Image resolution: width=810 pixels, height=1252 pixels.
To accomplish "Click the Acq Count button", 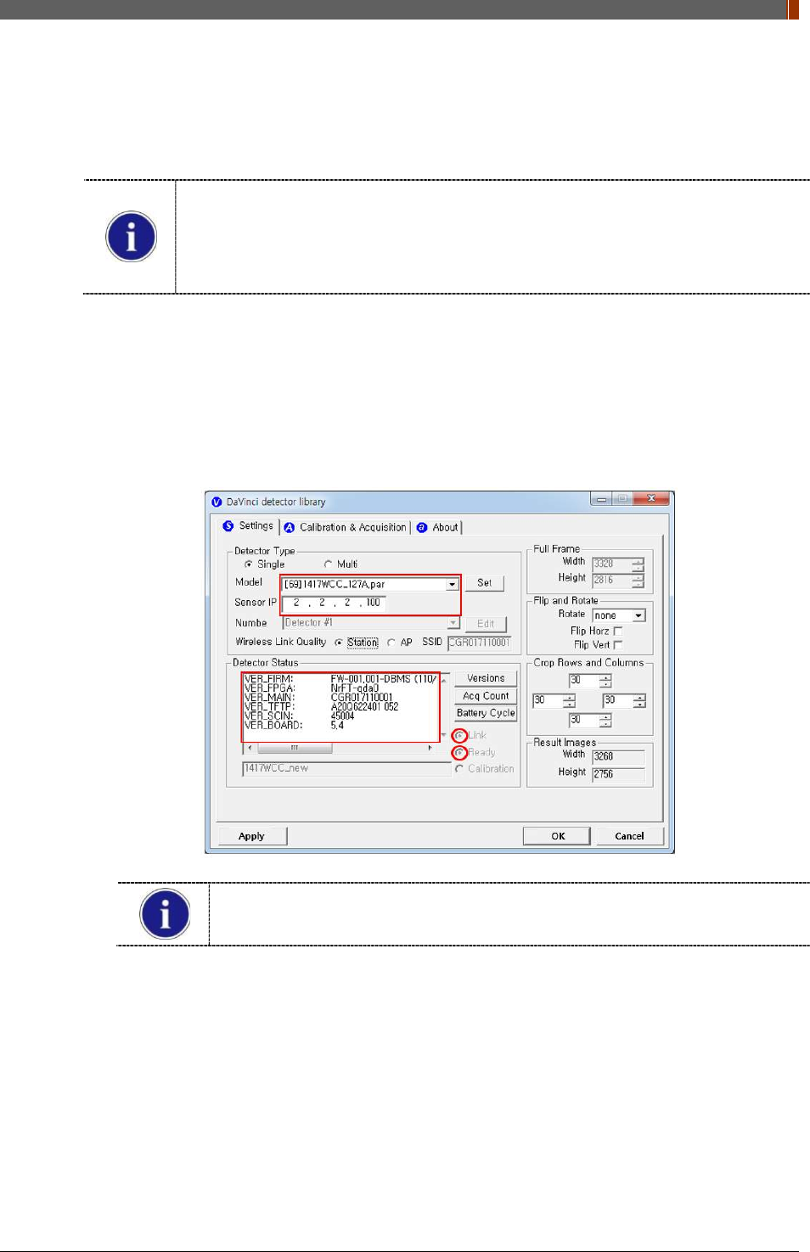I will click(x=486, y=696).
